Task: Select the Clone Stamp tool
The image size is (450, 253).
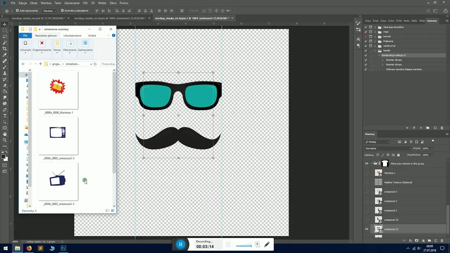Action: click(5, 72)
